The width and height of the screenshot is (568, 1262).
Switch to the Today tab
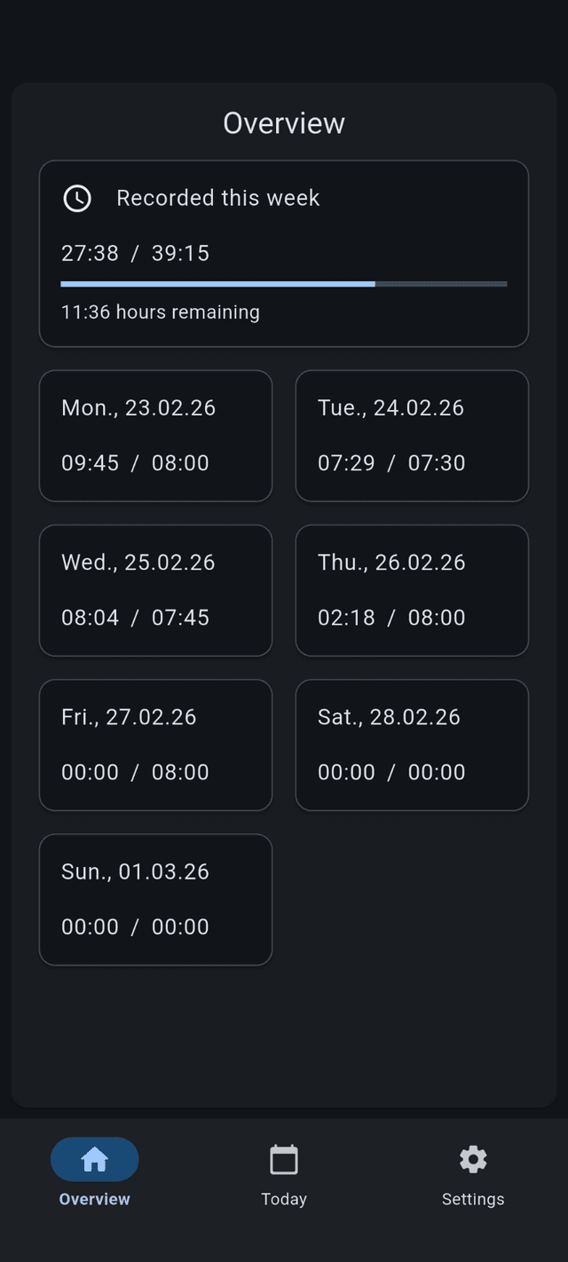click(284, 1198)
